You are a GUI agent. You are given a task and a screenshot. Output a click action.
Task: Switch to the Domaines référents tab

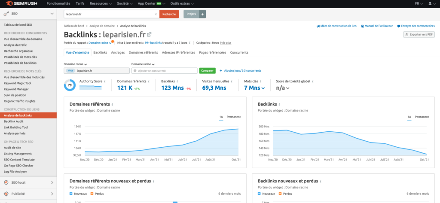(143, 52)
